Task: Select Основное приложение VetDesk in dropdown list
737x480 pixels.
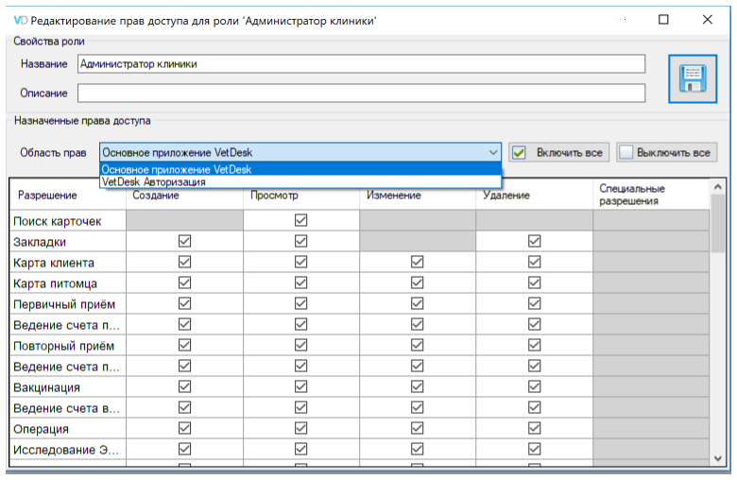Action: 300,169
